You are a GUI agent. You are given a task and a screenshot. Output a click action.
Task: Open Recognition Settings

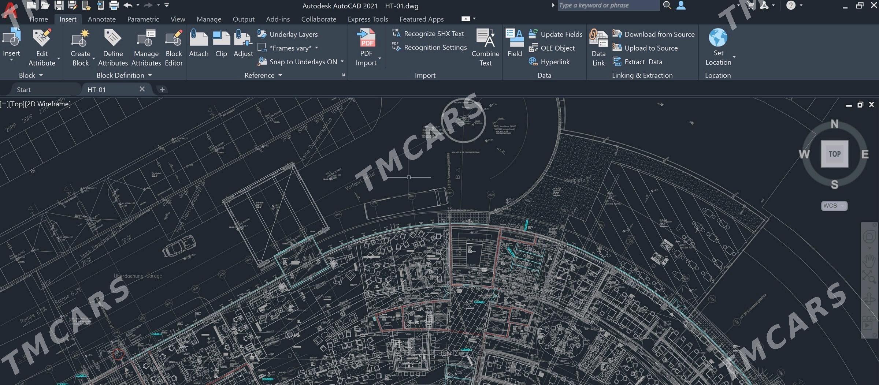click(x=429, y=47)
